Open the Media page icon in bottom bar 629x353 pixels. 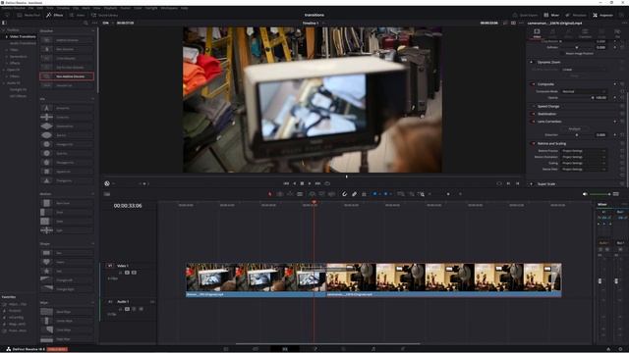[x=226, y=349]
